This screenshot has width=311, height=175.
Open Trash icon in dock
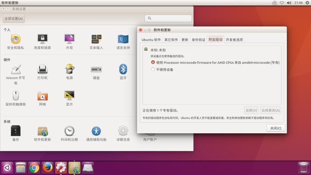tap(303, 167)
